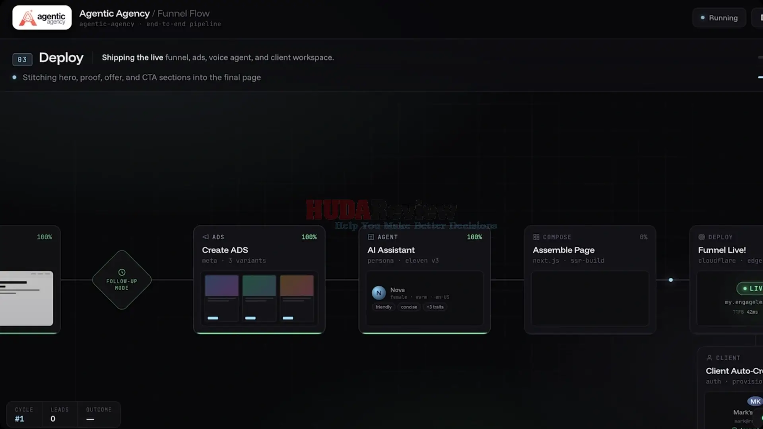This screenshot has width=763, height=429.
Task: Click the Agentic Agency logo
Action: 42,17
